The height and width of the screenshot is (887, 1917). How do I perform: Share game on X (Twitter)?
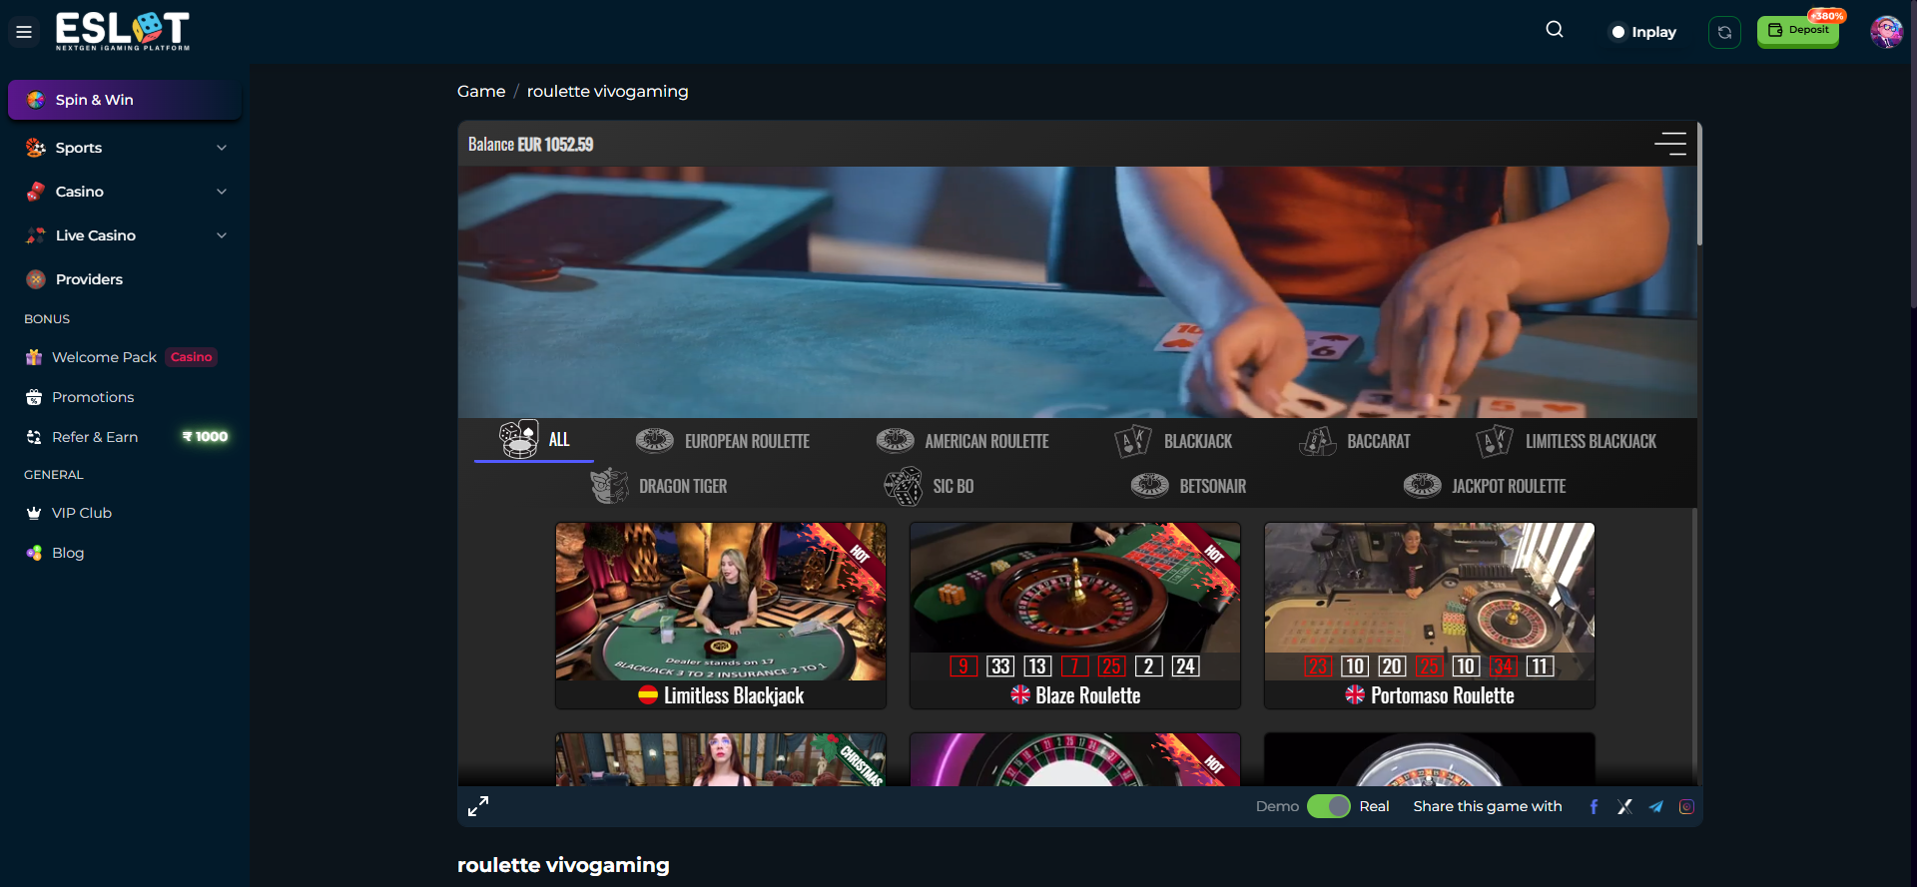(1624, 807)
